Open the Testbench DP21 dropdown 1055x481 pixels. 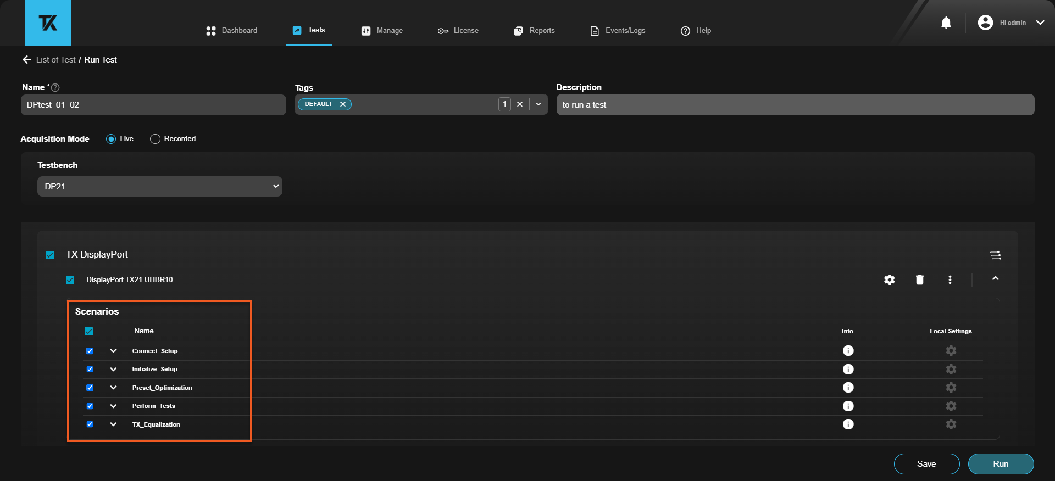[x=159, y=187]
